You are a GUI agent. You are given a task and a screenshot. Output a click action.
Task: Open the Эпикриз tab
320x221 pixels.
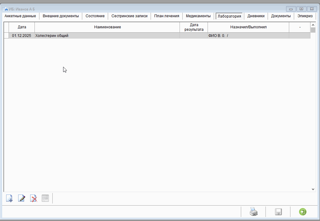click(305, 16)
